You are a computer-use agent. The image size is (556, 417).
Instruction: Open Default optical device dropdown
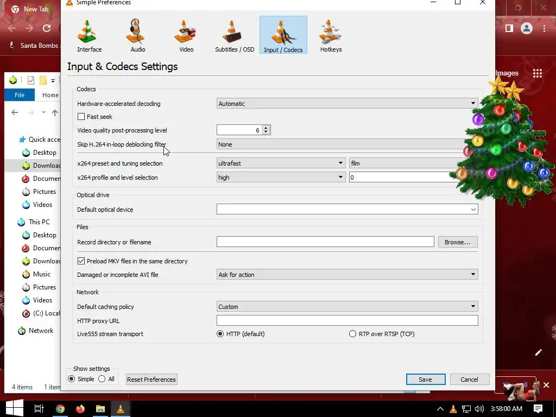(x=347, y=209)
